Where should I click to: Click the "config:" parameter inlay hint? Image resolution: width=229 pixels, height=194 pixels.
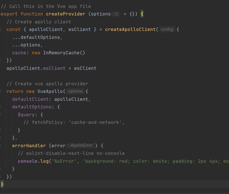[167, 30]
